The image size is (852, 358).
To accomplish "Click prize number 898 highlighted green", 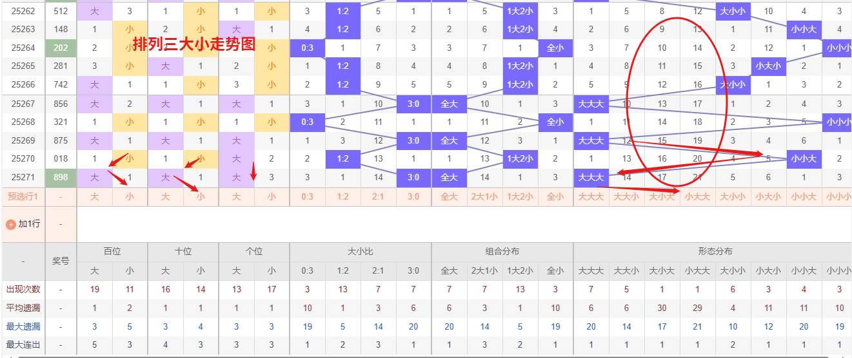I will 61,178.
